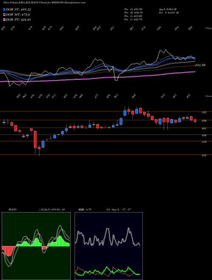Click the blue DOW ST legend swatch
Image resolution: width=212 pixels, height=280 pixels.
click(4, 9)
